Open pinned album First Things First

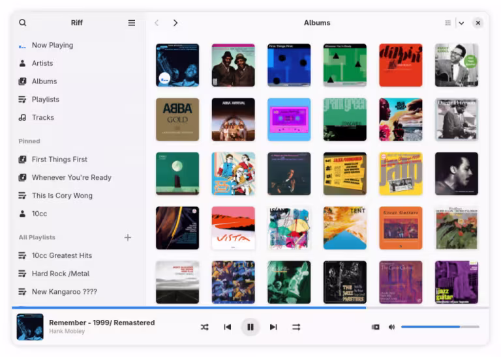(x=78, y=159)
